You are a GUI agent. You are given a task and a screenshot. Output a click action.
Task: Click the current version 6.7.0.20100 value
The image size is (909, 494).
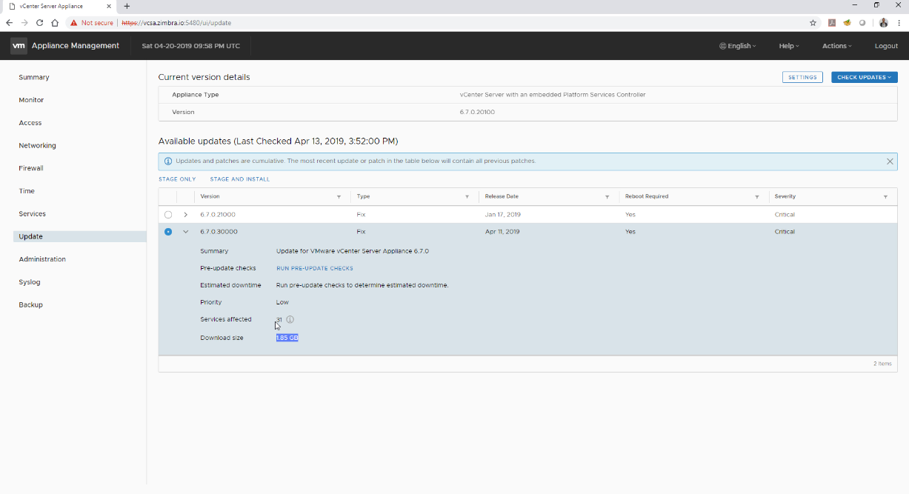pyautogui.click(x=477, y=112)
